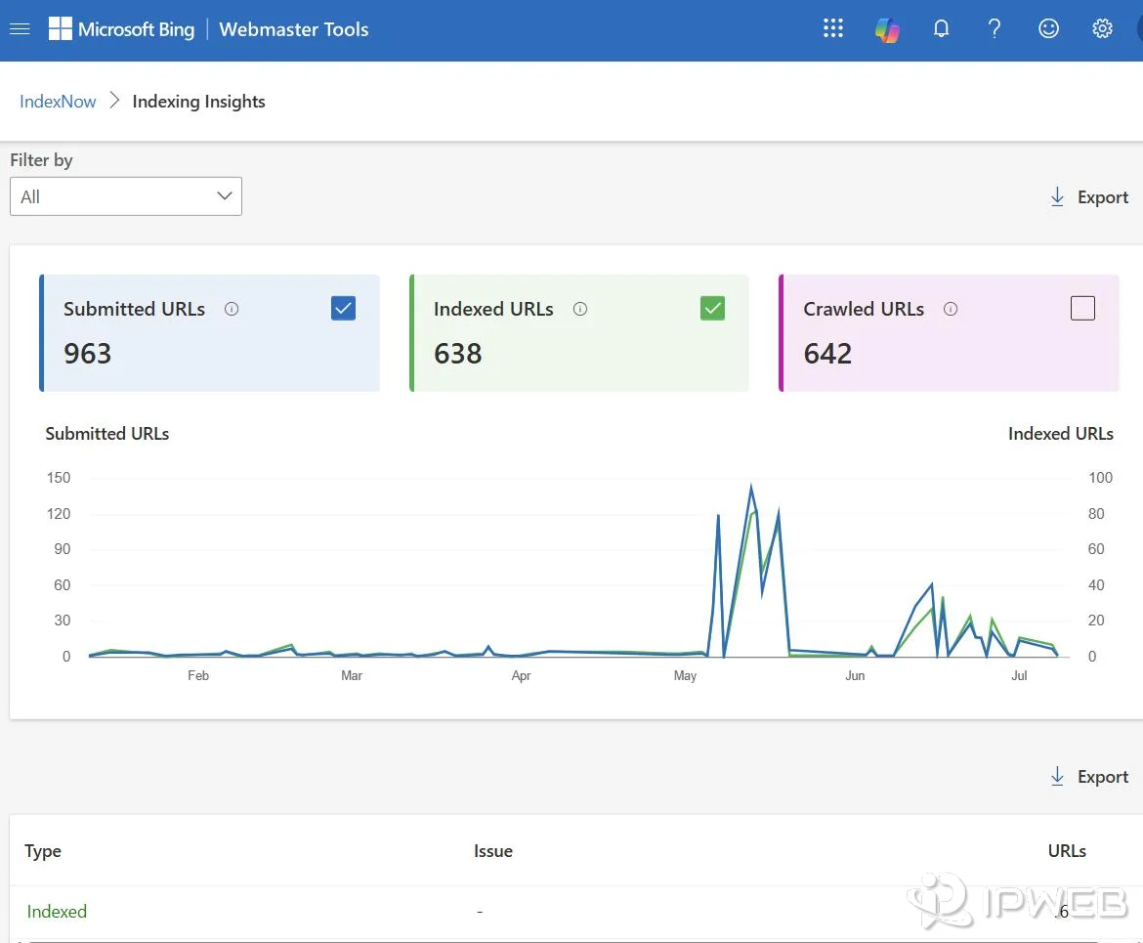Click the Submitted URLs chart axis title
Screen dimensions: 1143x943
pyautogui.click(x=107, y=434)
